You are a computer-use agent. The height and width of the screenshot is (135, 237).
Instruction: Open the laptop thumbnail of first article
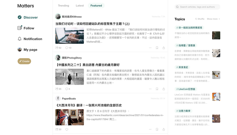(x=69, y=36)
